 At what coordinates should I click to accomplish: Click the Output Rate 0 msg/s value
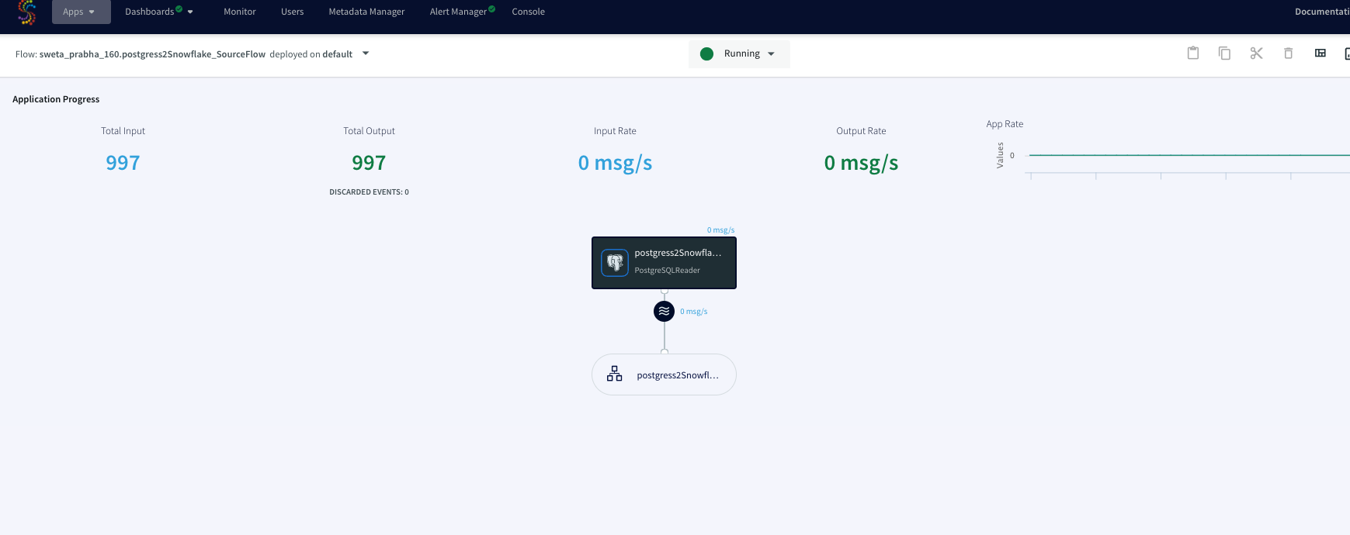(x=861, y=163)
